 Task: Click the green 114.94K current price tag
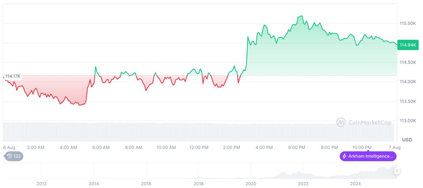click(408, 45)
